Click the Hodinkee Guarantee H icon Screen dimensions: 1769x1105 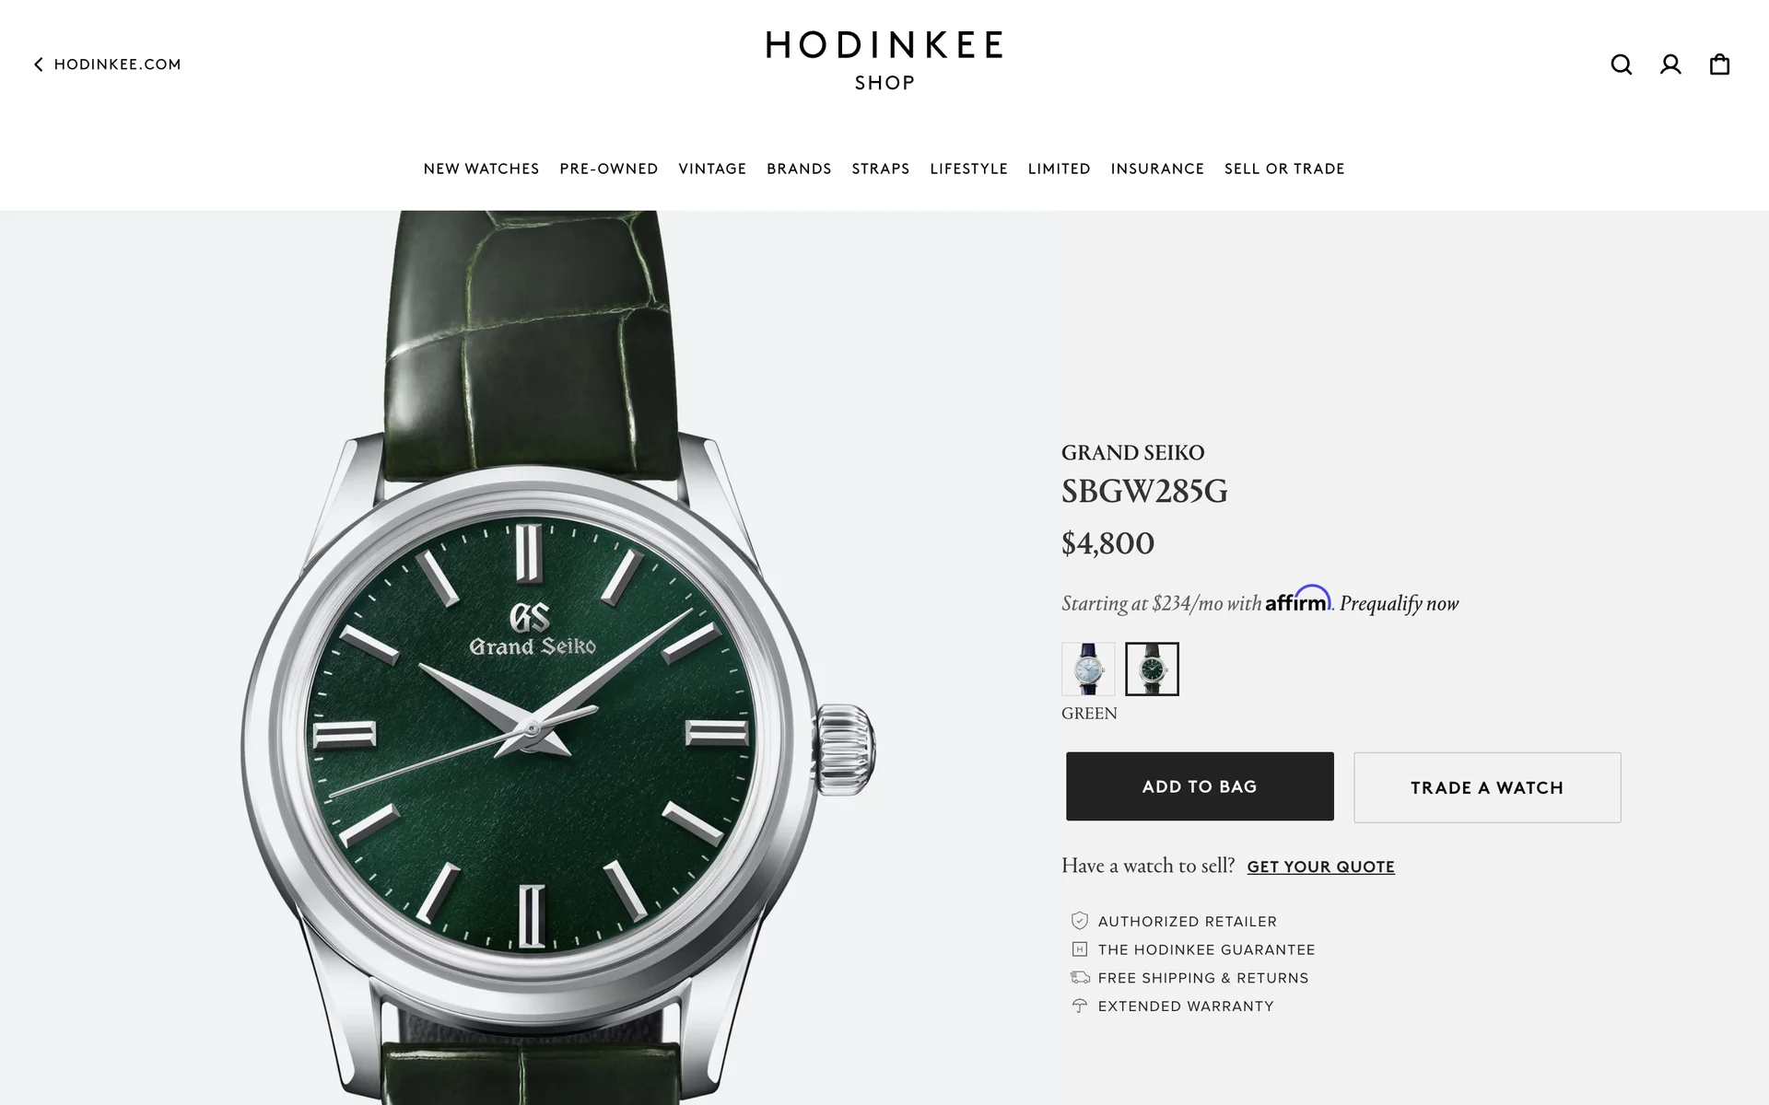coord(1080,949)
